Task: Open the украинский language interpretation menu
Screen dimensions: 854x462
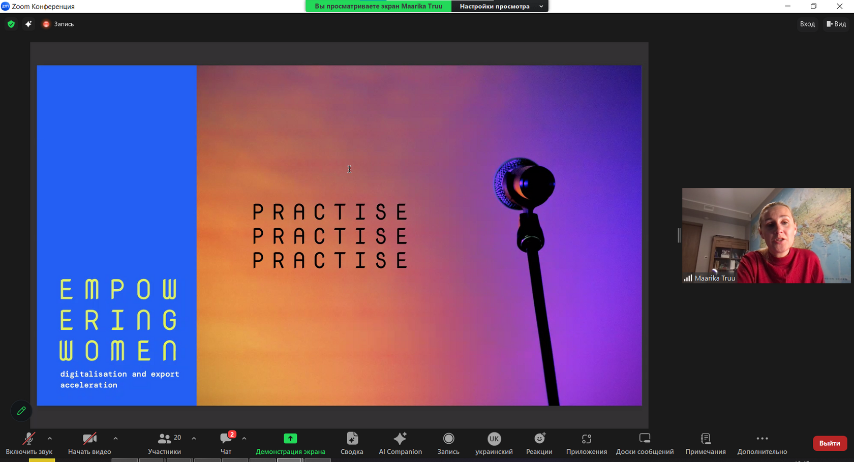Action: click(x=494, y=443)
